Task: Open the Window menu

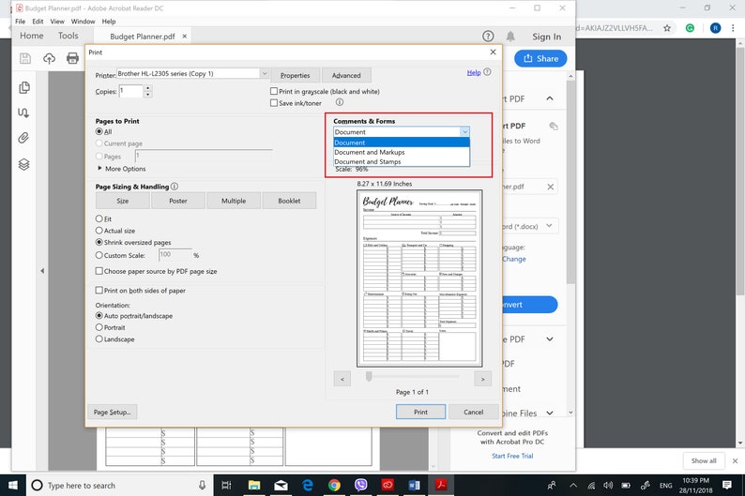Action: pos(84,22)
